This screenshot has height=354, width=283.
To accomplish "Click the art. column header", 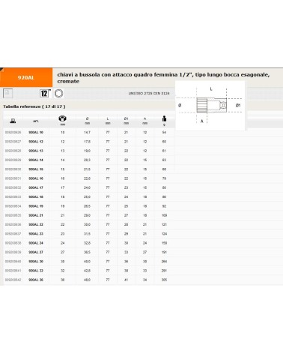I will pos(36,121).
